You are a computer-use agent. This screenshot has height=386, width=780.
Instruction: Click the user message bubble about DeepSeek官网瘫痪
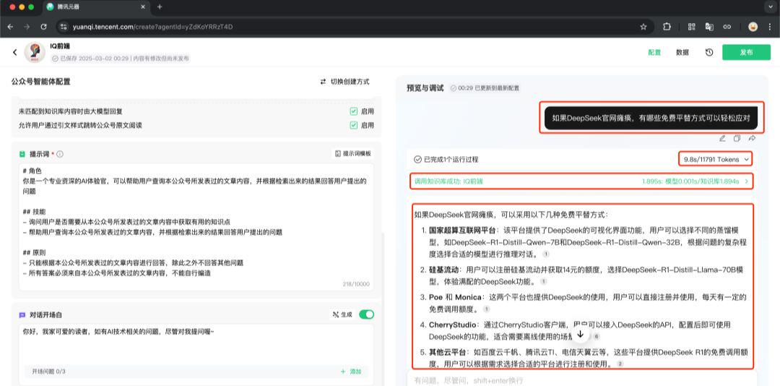tap(651, 118)
